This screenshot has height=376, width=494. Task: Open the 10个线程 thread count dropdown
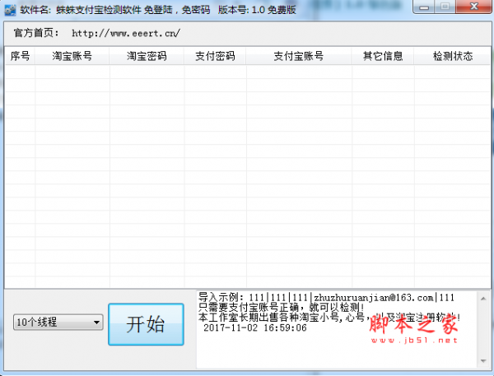pos(58,323)
